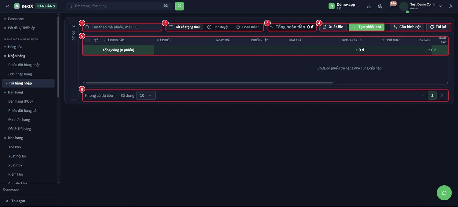Tick the select-all checkbox in the table header
This screenshot has height=207, width=458.
point(88,40)
